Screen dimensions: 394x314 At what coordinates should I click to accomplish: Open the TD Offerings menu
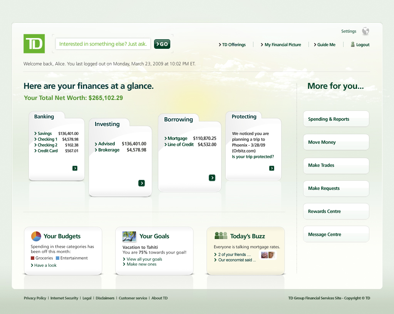[x=232, y=45]
